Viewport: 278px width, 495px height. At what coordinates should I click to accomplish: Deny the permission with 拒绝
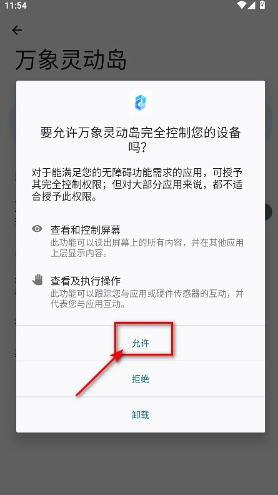pos(141,379)
